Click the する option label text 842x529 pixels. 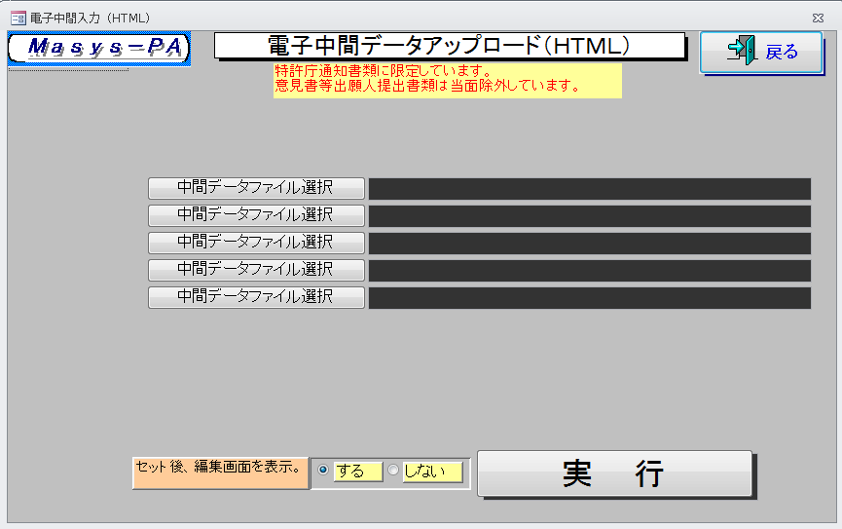[x=357, y=472]
